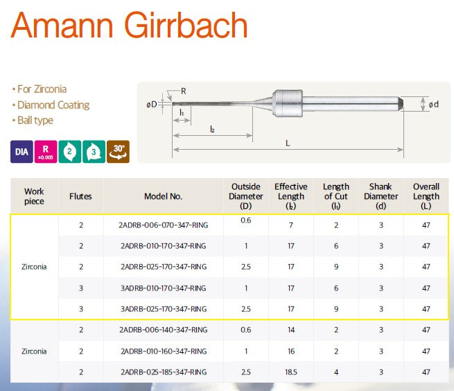Click the green 3-flute icon

(x=94, y=151)
